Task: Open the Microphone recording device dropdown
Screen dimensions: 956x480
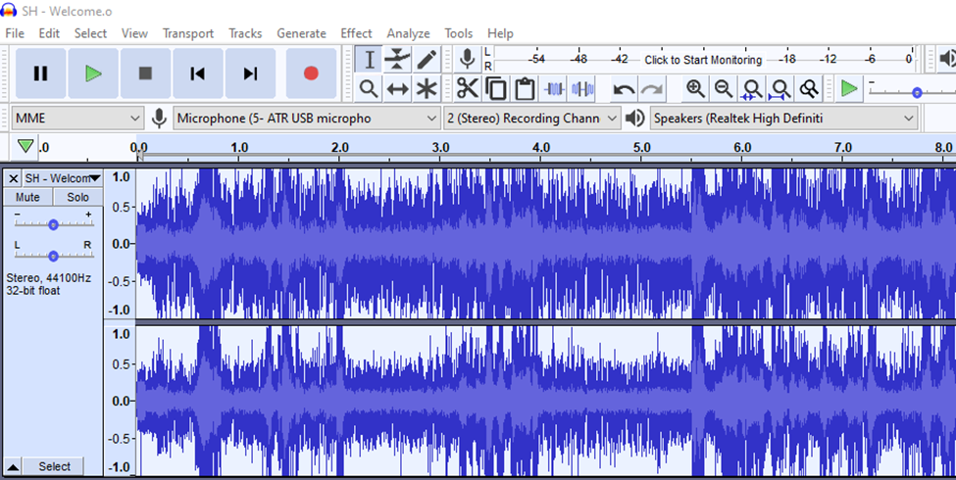Action: click(x=306, y=119)
